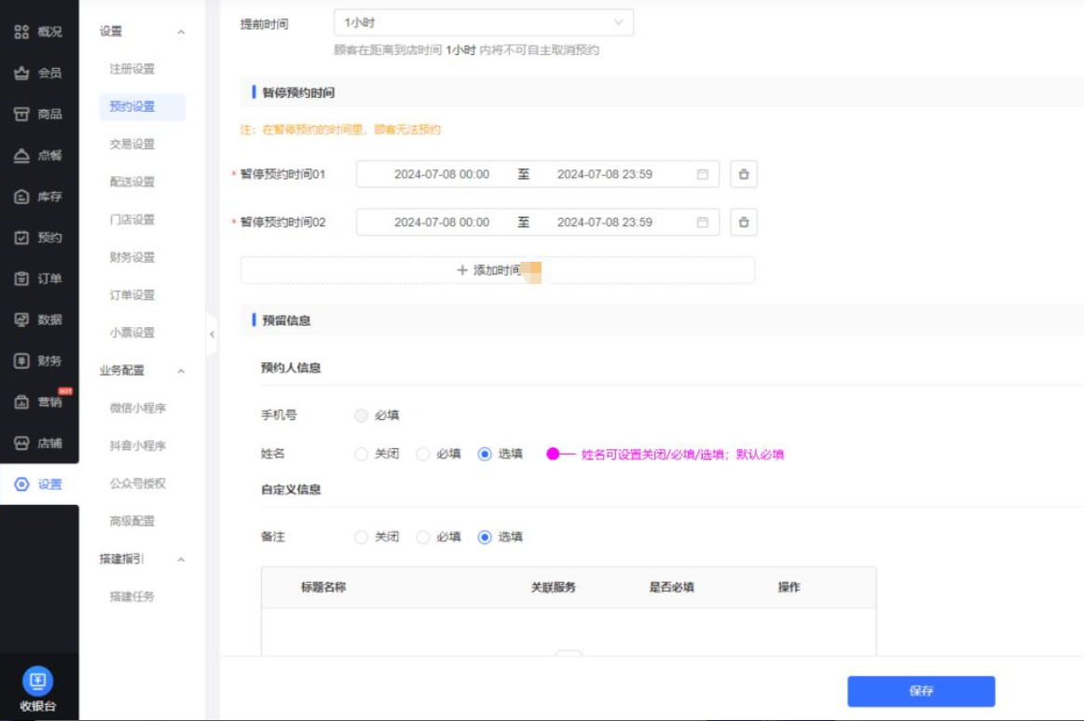The height and width of the screenshot is (721, 1084).
Task: Click the 暂停预约时间01 start date field
Action: (441, 174)
